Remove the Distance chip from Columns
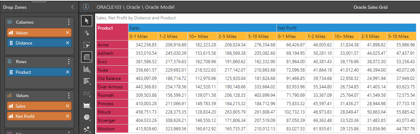Image resolution: width=420 pixels, height=134 pixels. [x=68, y=43]
